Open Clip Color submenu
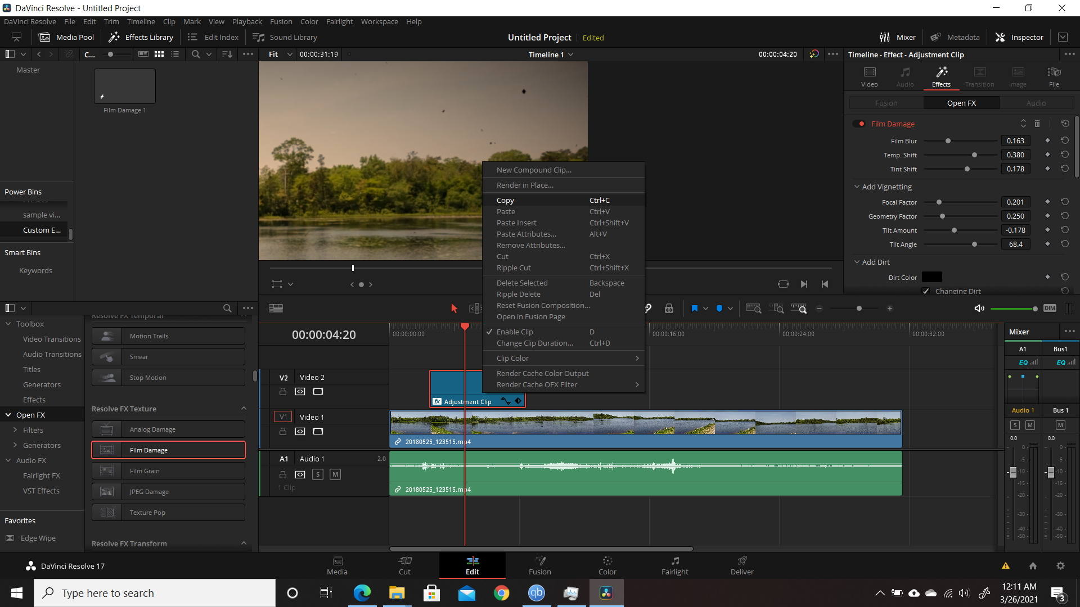Viewport: 1080px width, 607px height. [563, 358]
